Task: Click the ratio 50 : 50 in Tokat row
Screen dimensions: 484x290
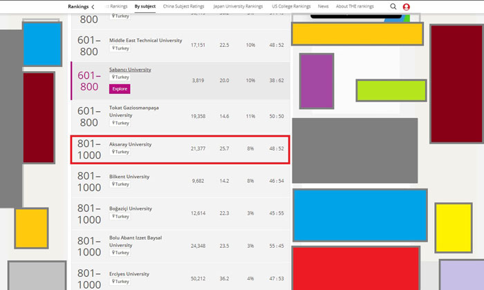Action: [277, 116]
